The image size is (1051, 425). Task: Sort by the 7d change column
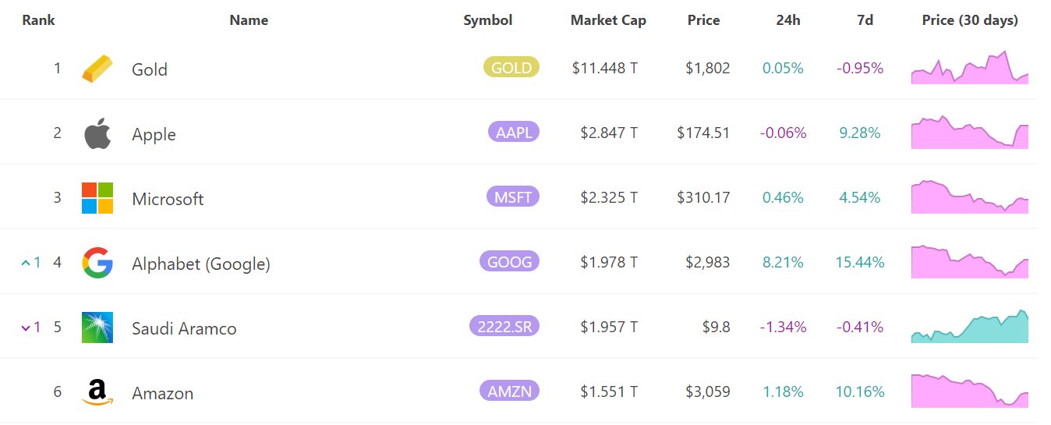pyautogui.click(x=865, y=20)
